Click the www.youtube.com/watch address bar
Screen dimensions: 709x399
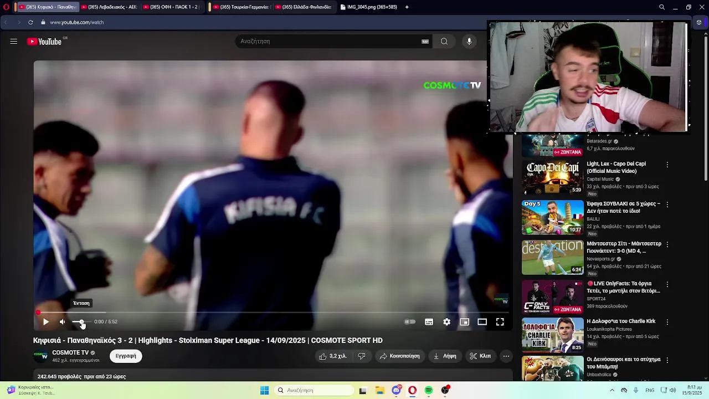pyautogui.click(x=76, y=22)
